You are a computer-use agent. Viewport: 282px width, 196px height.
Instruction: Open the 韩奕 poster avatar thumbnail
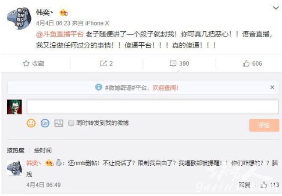coord(19,18)
